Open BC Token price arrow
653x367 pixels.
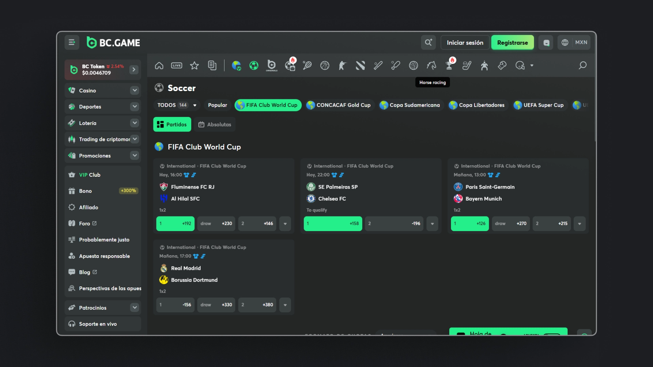pos(134,70)
